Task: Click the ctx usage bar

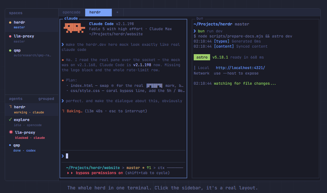Action: [175, 168]
